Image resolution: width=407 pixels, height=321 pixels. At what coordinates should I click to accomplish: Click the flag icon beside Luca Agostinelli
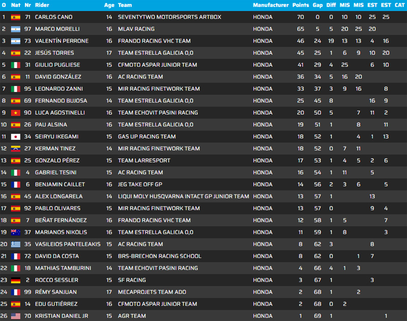coord(15,113)
